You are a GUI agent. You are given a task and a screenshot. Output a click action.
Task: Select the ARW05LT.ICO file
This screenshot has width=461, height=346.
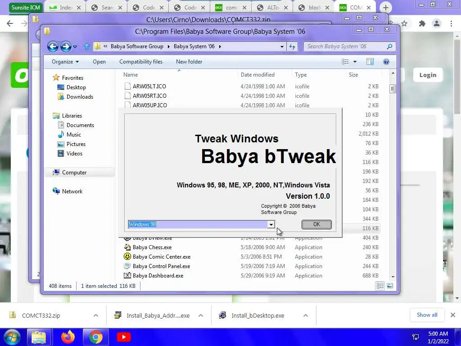[x=149, y=86]
